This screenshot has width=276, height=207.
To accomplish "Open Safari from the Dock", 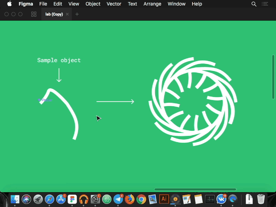I will point(49,199).
